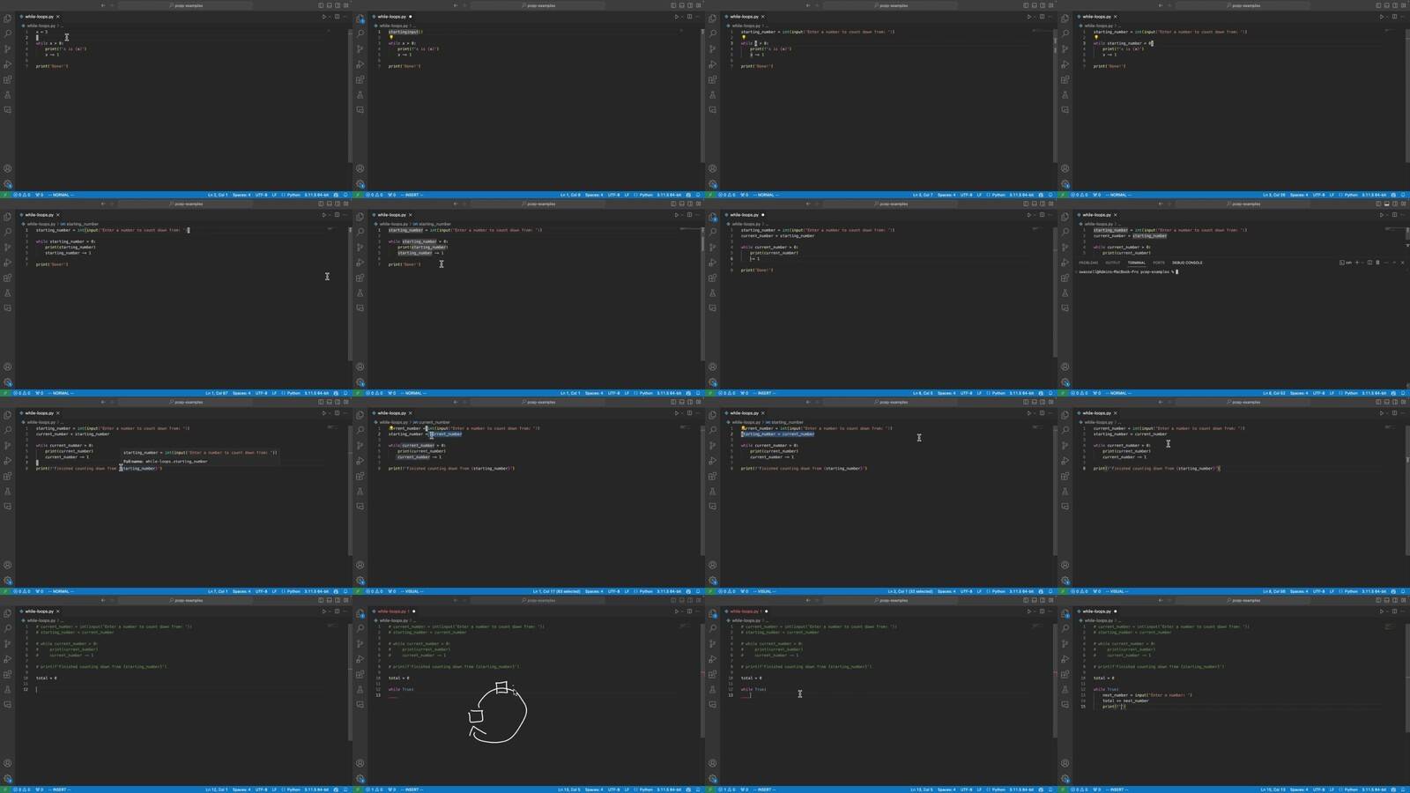Open LF end-of-line picker in the terminal-panel frame
The height and width of the screenshot is (793, 1410).
(1332, 393)
